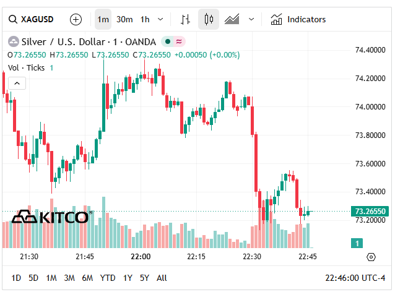Click the low price L73.26550 value
The height and width of the screenshot is (292, 395).
pyautogui.click(x=110, y=55)
